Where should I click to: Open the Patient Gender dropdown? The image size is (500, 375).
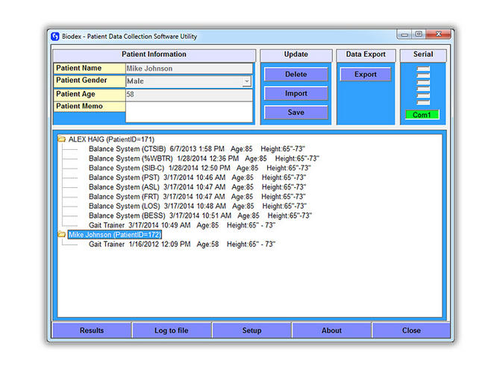pos(247,81)
